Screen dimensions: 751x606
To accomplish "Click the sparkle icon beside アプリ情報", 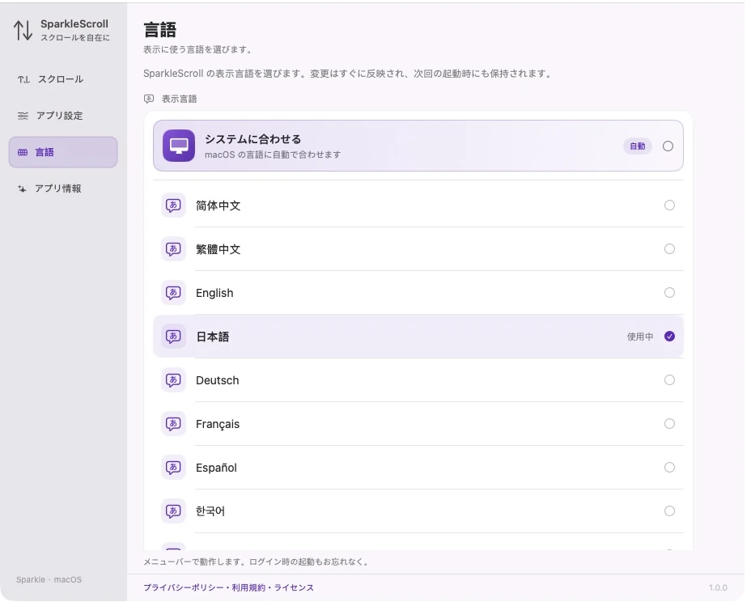I will point(22,189).
